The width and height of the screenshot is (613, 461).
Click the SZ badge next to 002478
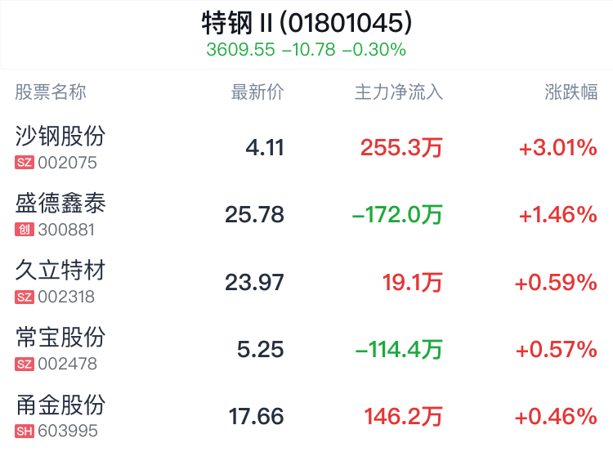25,364
